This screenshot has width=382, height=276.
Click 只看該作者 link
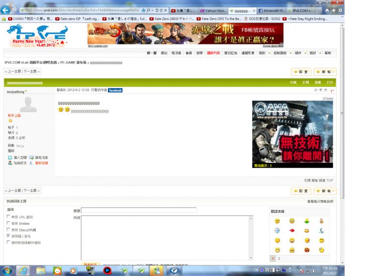pyautogui.click(x=99, y=90)
